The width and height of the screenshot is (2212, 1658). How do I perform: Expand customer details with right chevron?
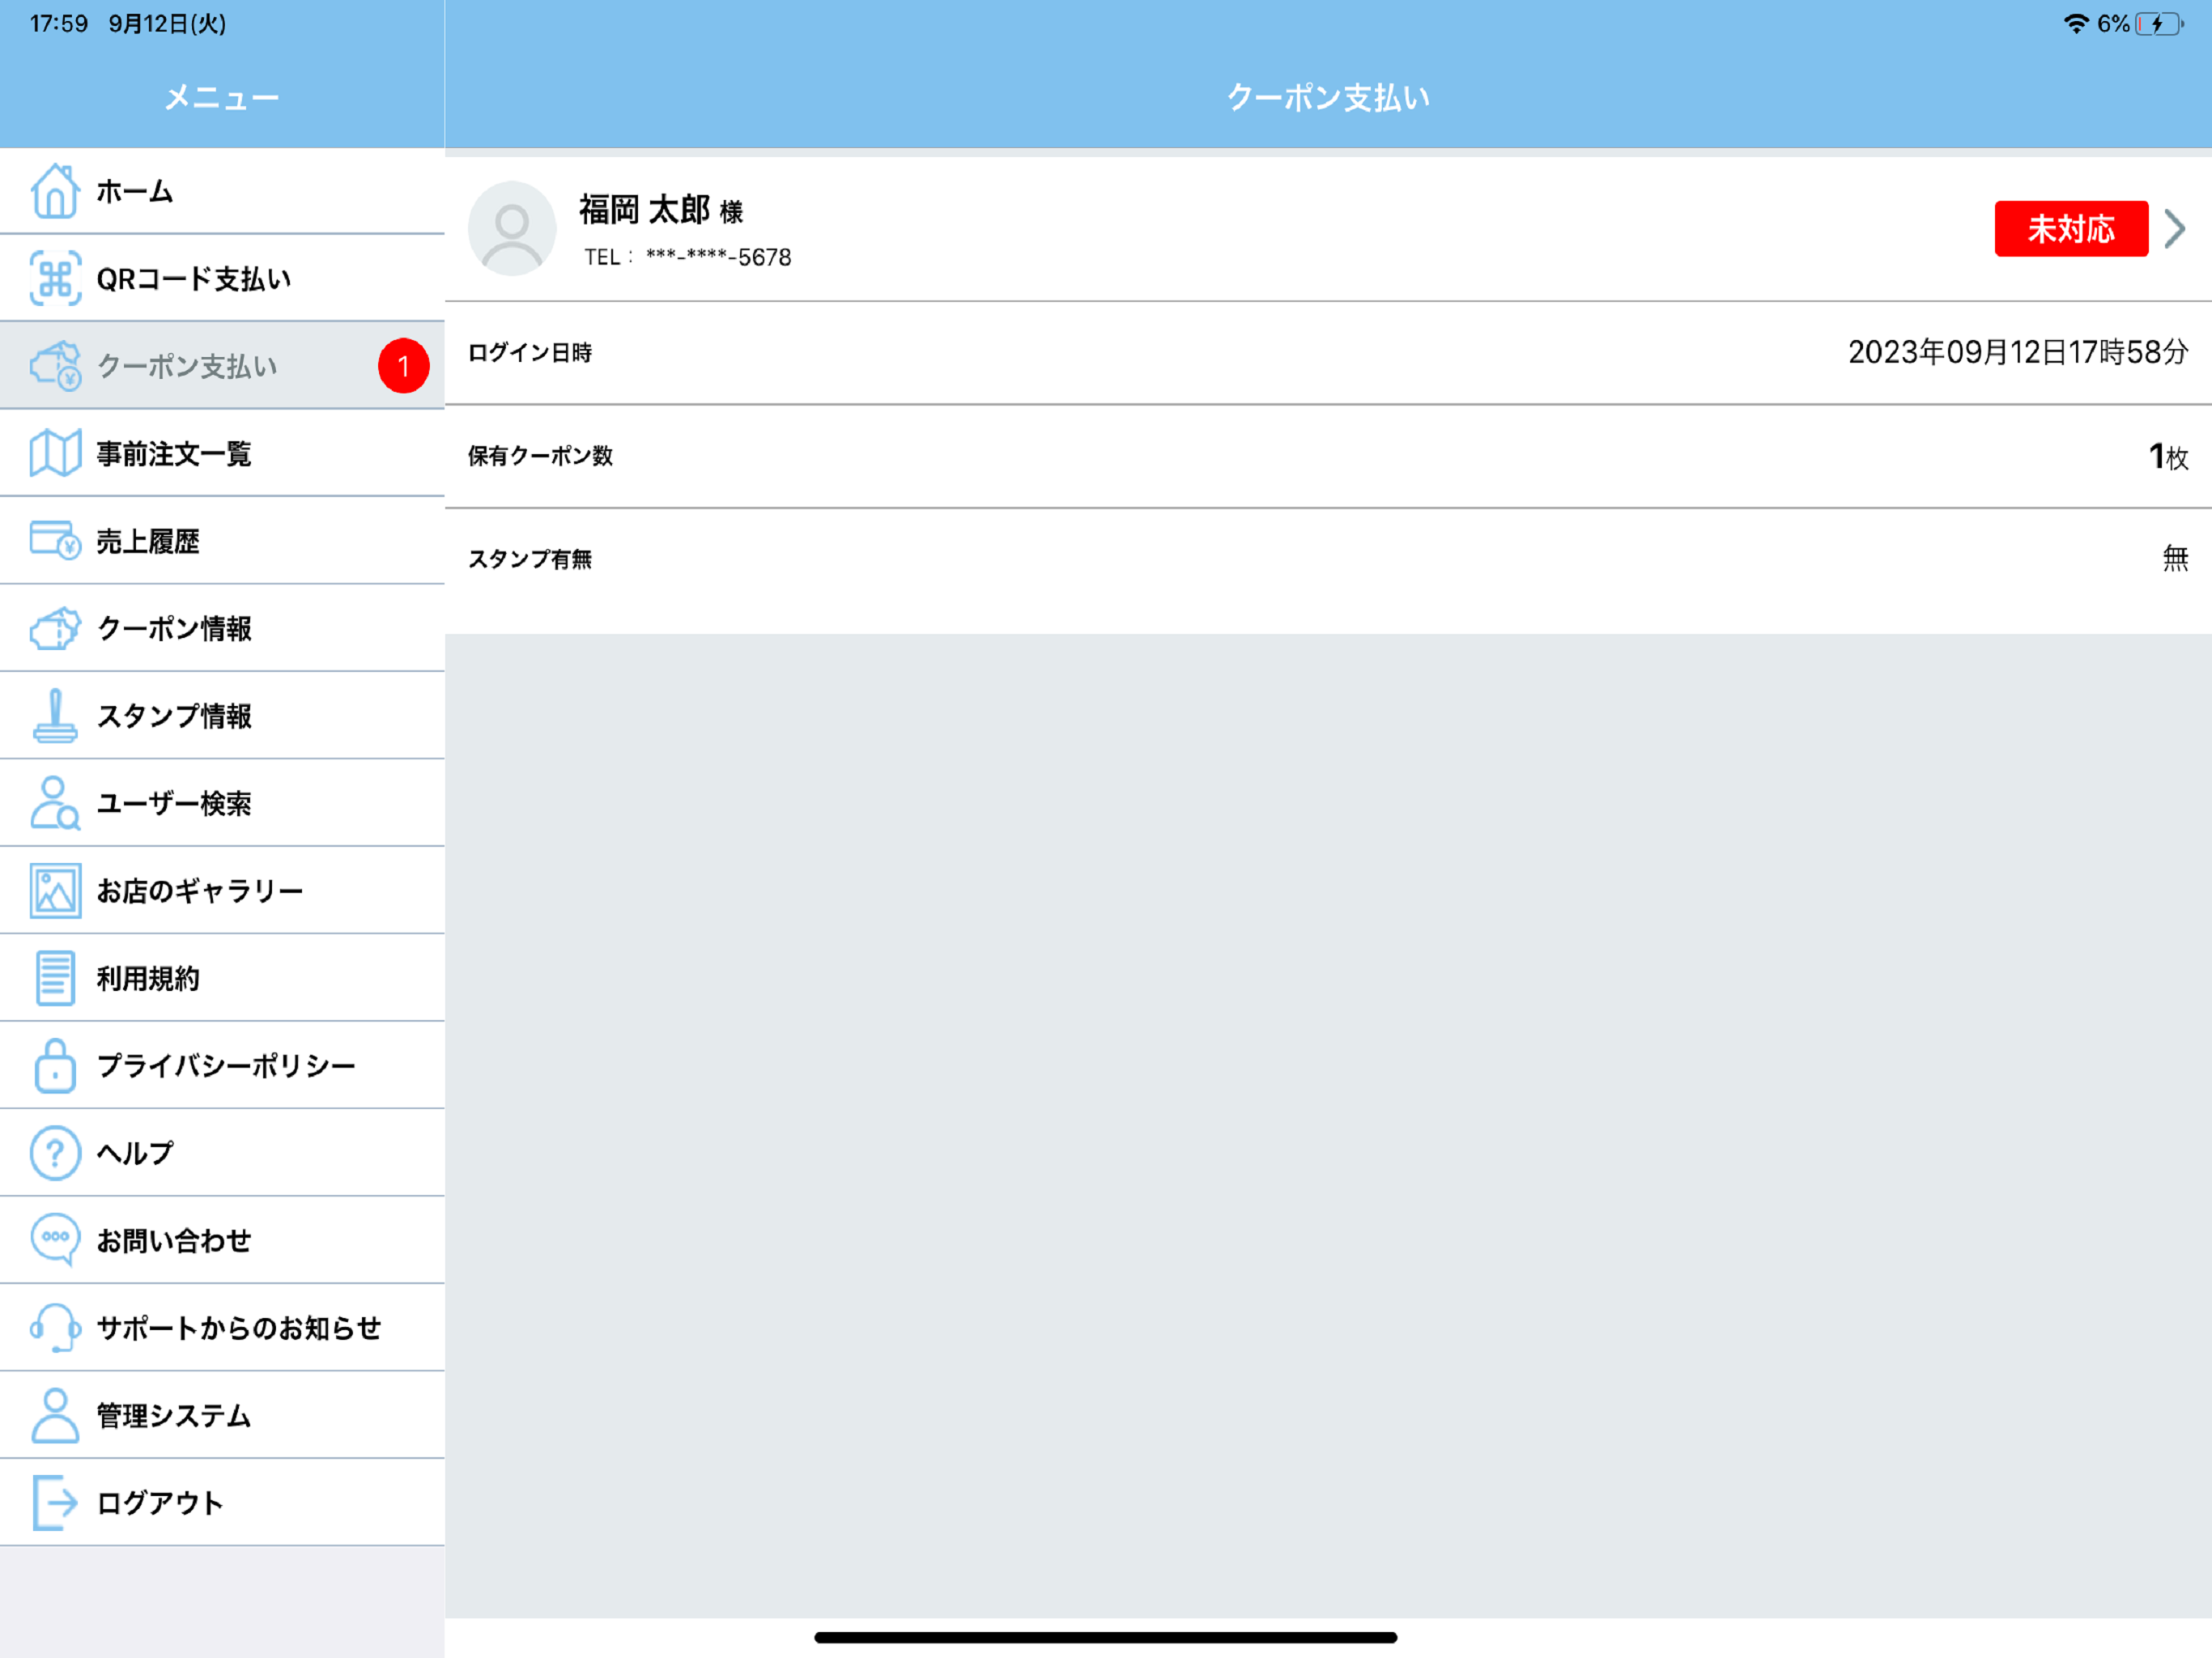click(x=2175, y=229)
